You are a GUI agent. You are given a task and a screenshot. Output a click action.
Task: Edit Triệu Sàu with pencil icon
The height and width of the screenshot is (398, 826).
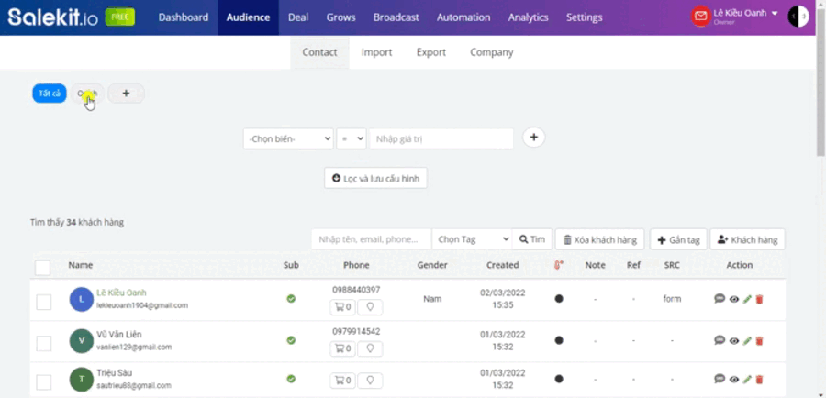(x=747, y=379)
